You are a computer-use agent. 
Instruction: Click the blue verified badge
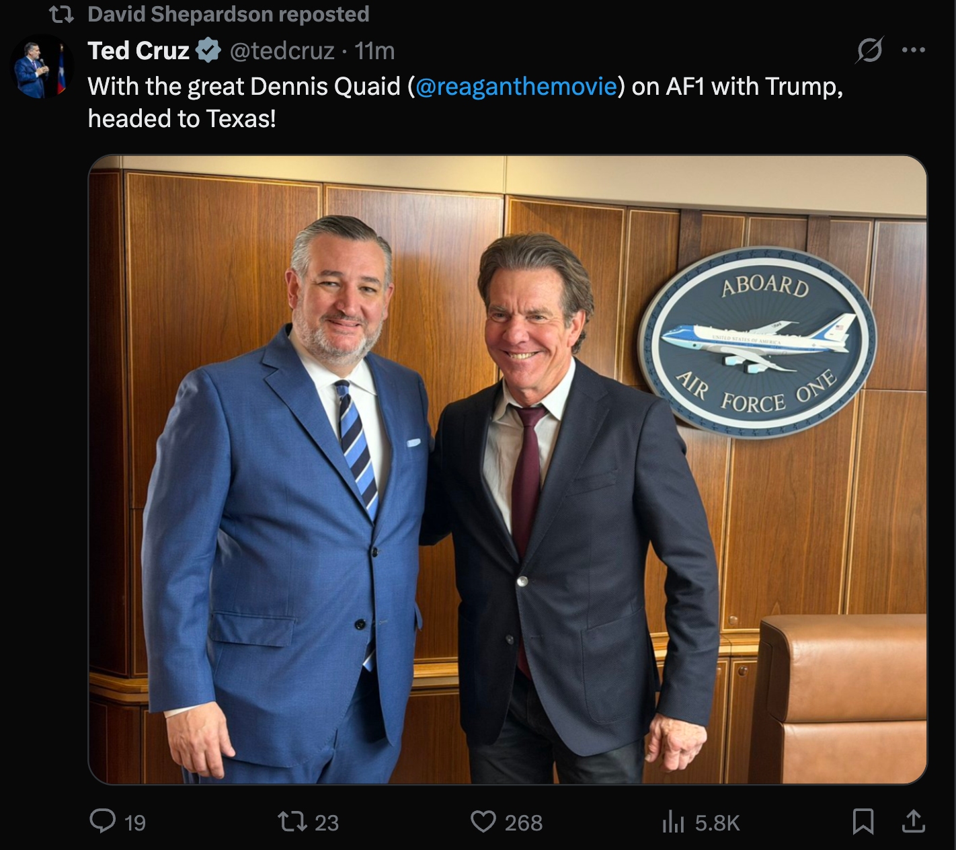[208, 50]
